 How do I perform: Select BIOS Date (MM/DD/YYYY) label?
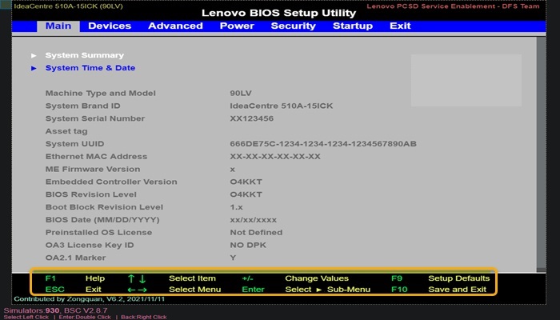(102, 220)
